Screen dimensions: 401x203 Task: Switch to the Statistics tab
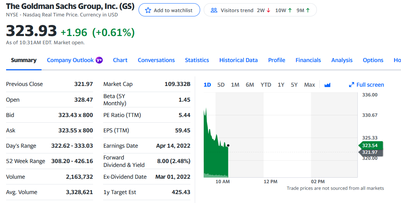[x=197, y=60]
